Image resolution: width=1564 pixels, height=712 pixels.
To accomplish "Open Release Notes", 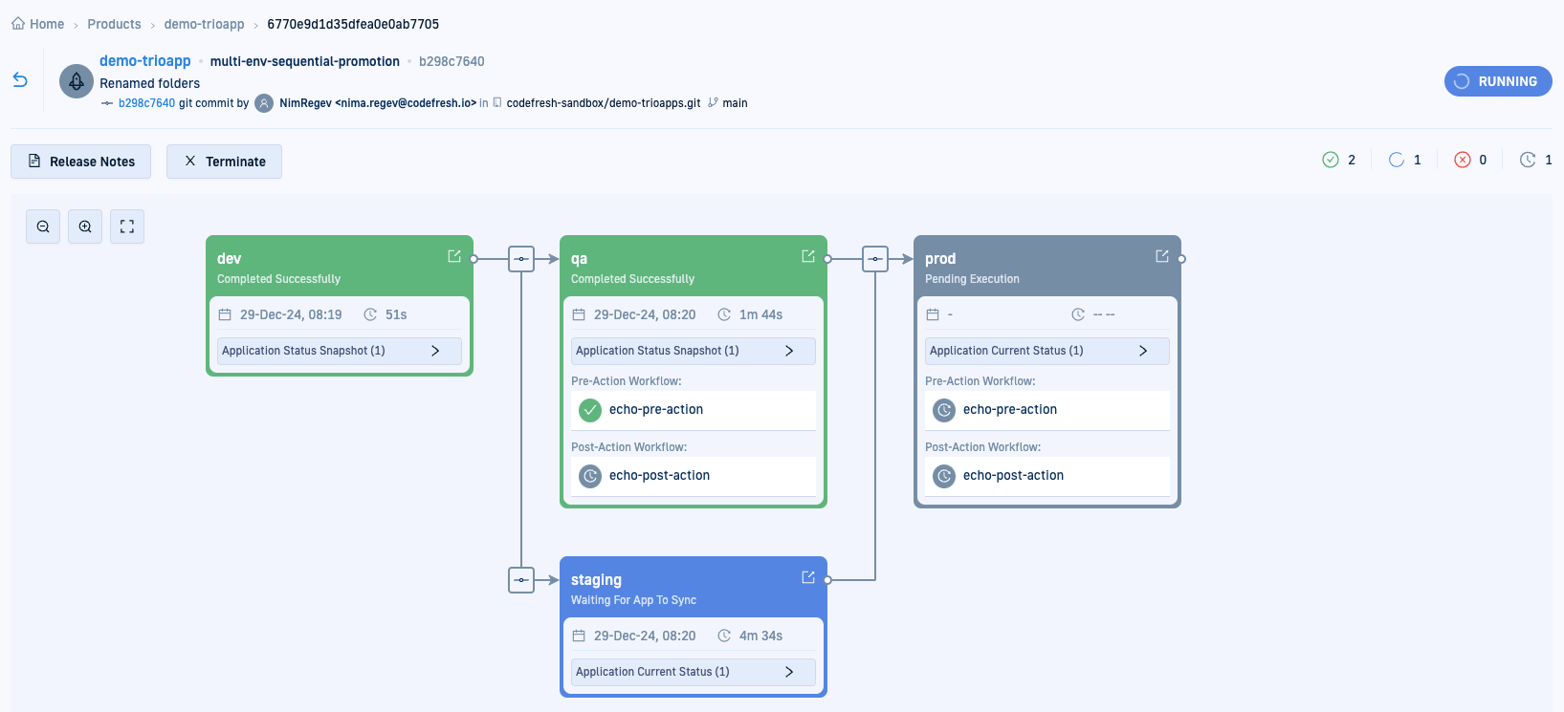I will [x=81, y=162].
